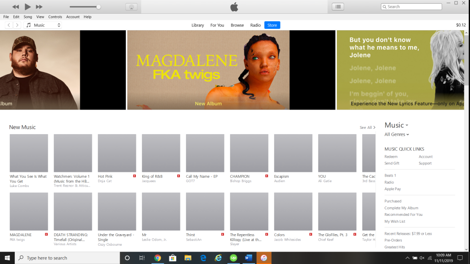
Task: Adjust the volume slider knob
Action: point(98,7)
